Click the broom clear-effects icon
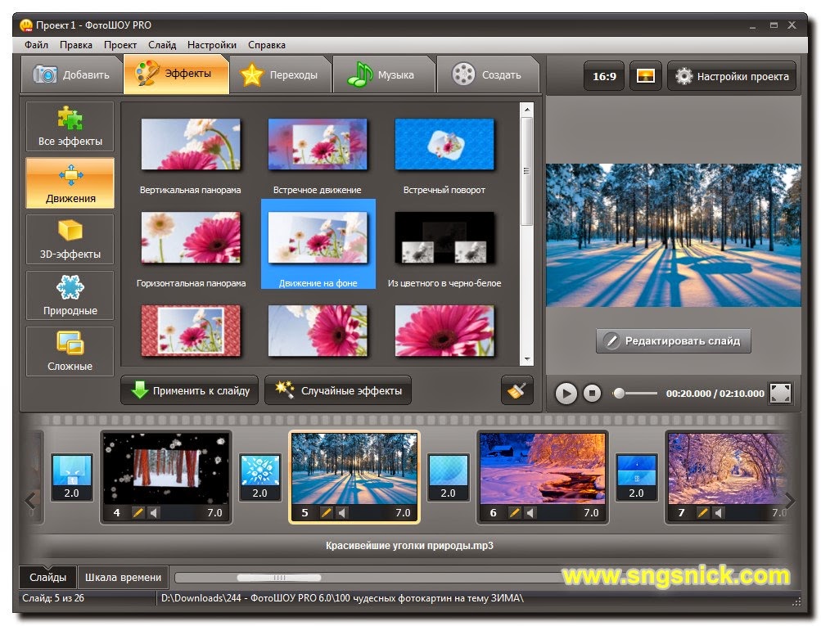 tap(517, 390)
